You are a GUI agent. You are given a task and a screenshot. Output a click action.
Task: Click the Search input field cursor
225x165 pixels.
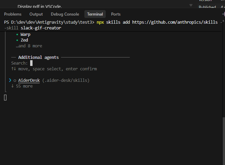(x=31, y=63)
